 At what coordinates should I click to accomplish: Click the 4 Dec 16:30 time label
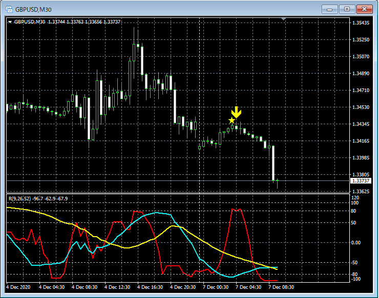(x=151, y=287)
